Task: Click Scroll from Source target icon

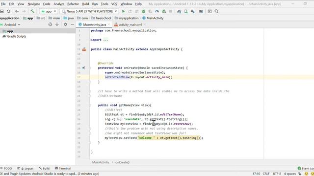Action: (x=50, y=24)
